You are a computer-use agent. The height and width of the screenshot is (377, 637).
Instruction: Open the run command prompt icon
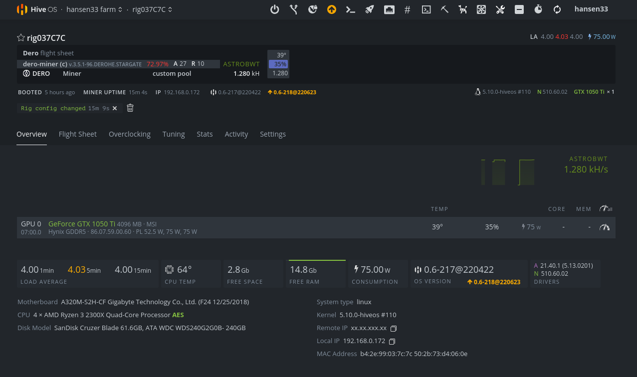[351, 9]
